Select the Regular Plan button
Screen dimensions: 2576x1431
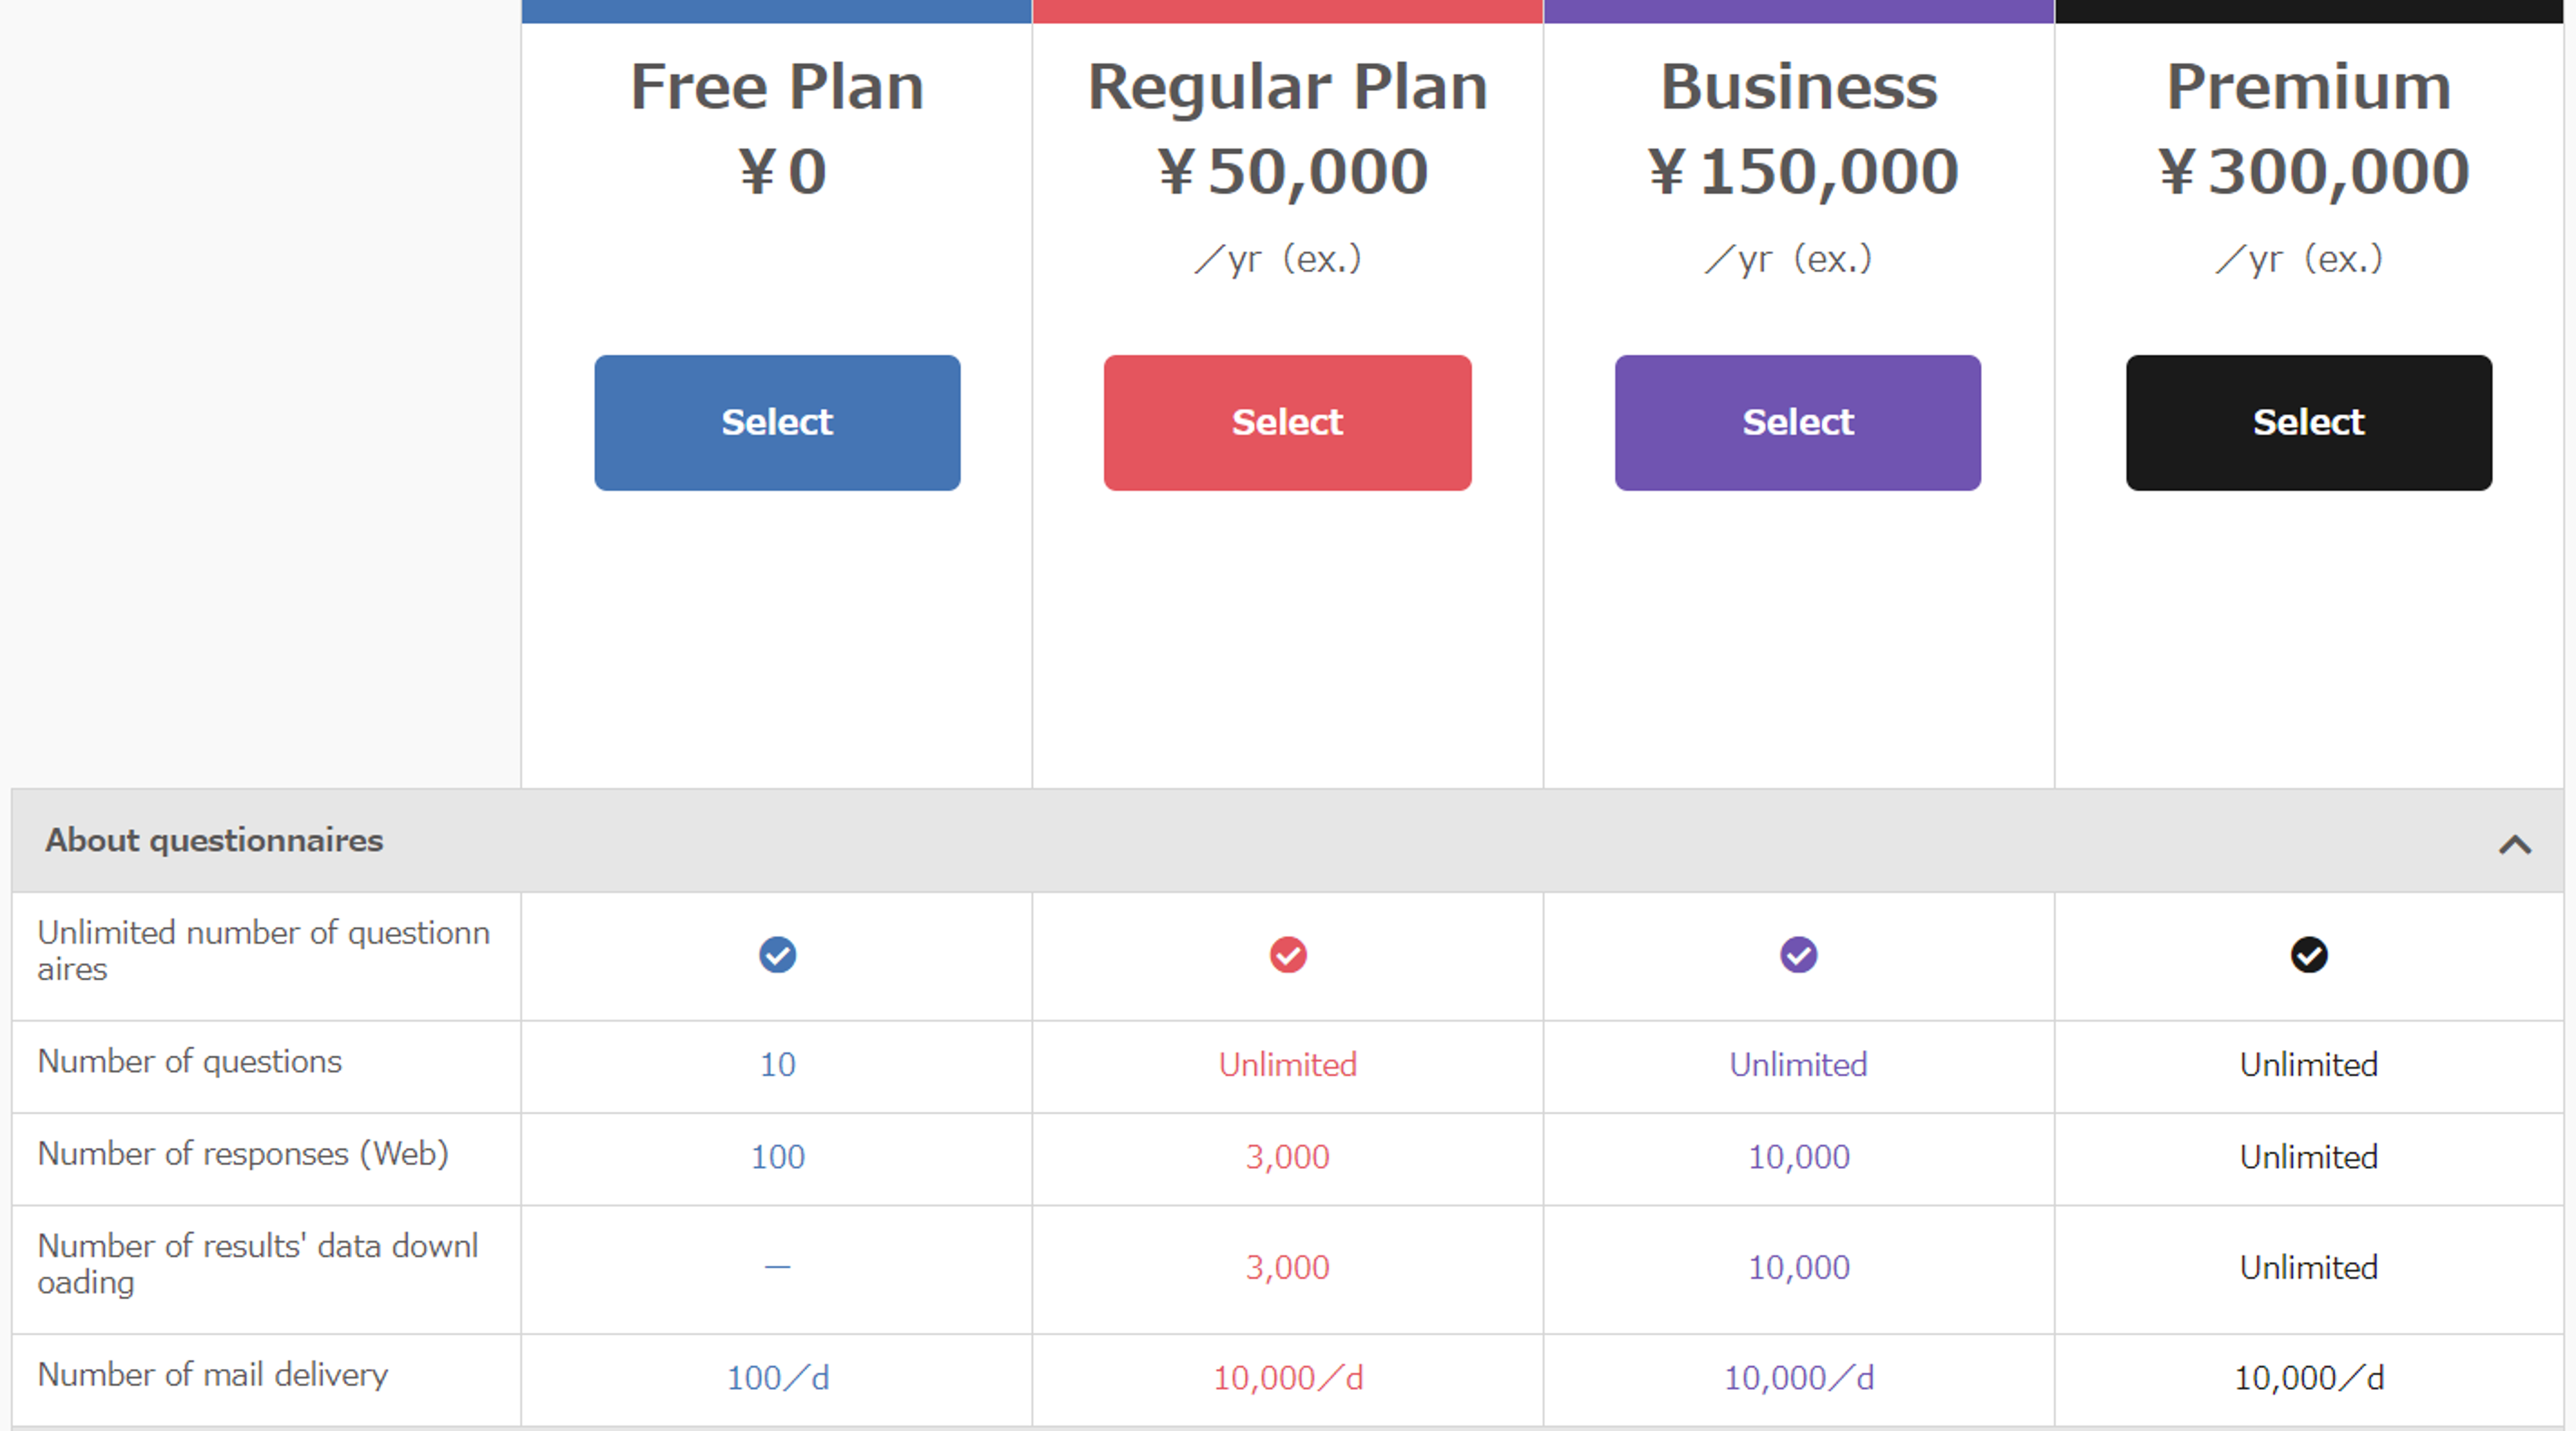pos(1288,423)
